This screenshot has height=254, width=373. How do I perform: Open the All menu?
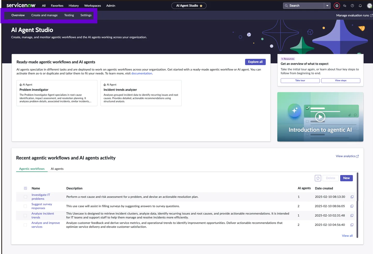44,6
